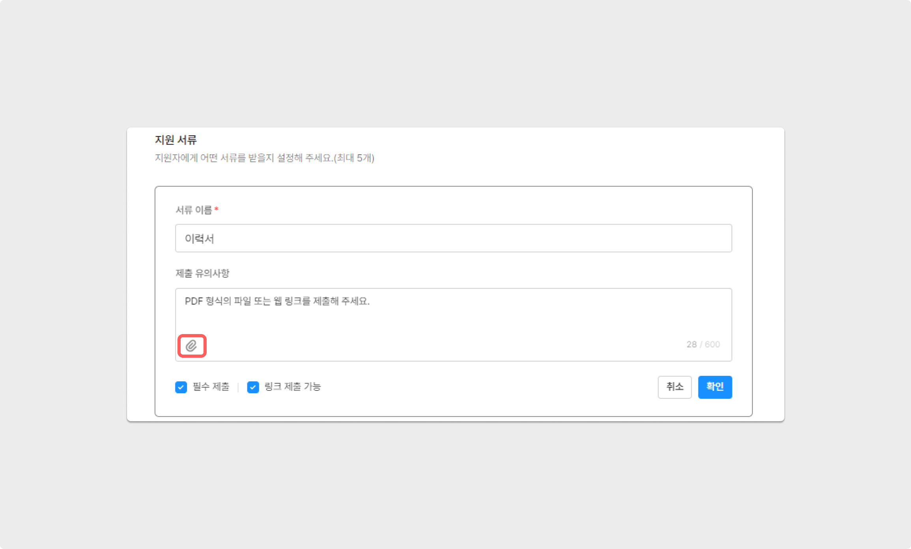Confirm with the blue 확인 button
Screen dimensions: 911x549
(x=715, y=387)
